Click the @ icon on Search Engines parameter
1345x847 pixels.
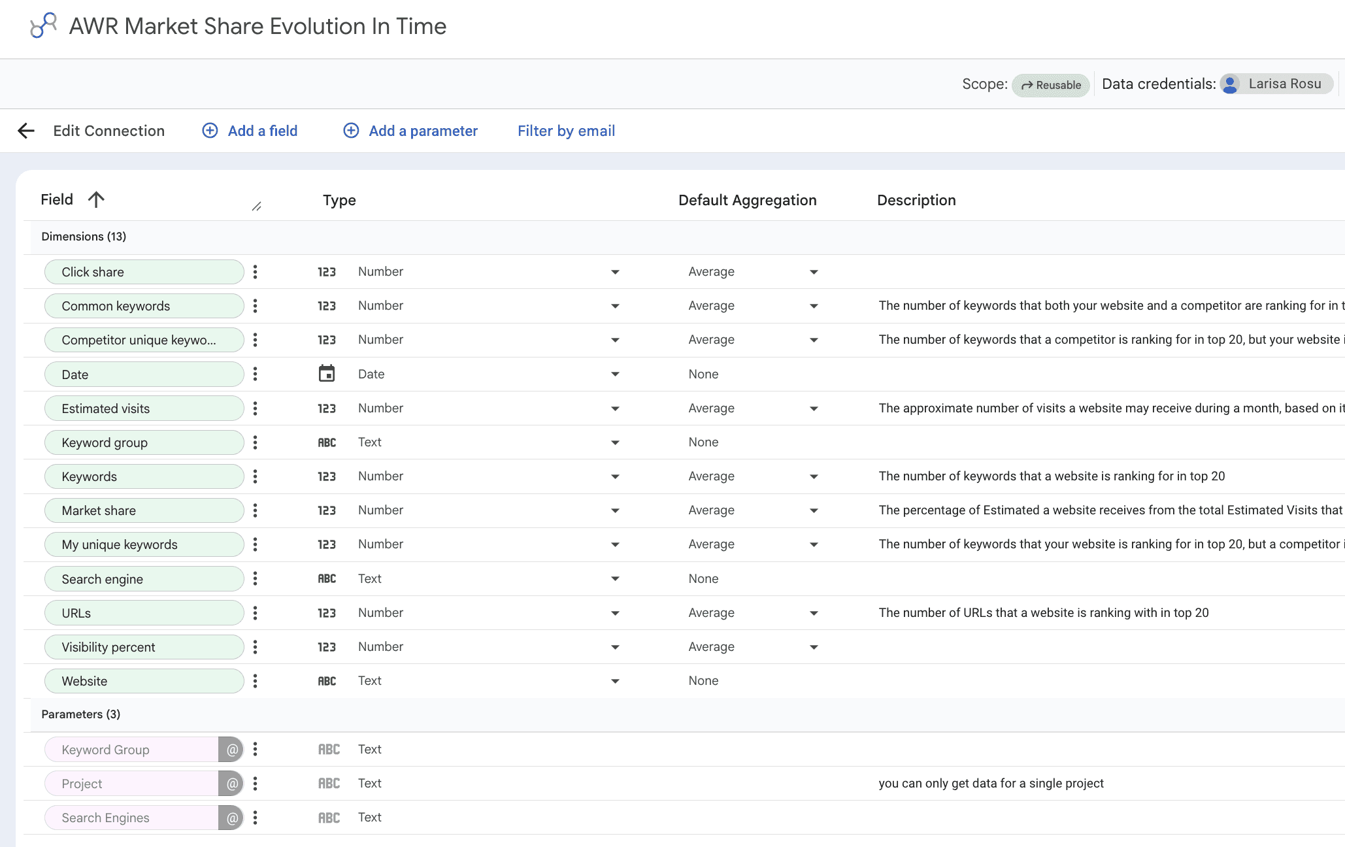pyautogui.click(x=231, y=818)
